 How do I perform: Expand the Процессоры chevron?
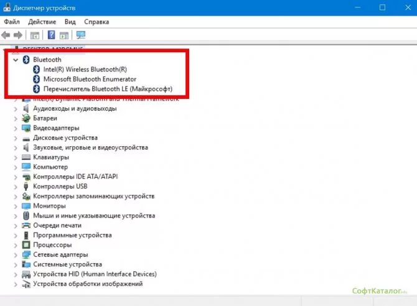point(16,246)
